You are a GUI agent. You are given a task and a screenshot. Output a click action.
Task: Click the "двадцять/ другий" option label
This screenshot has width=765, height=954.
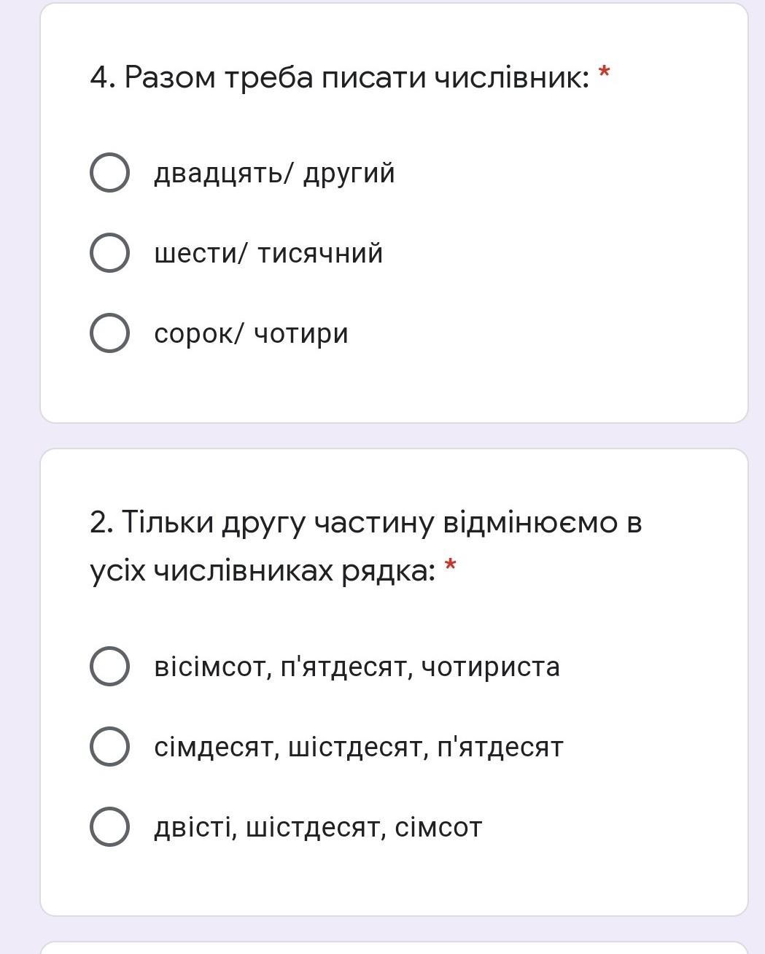[274, 174]
